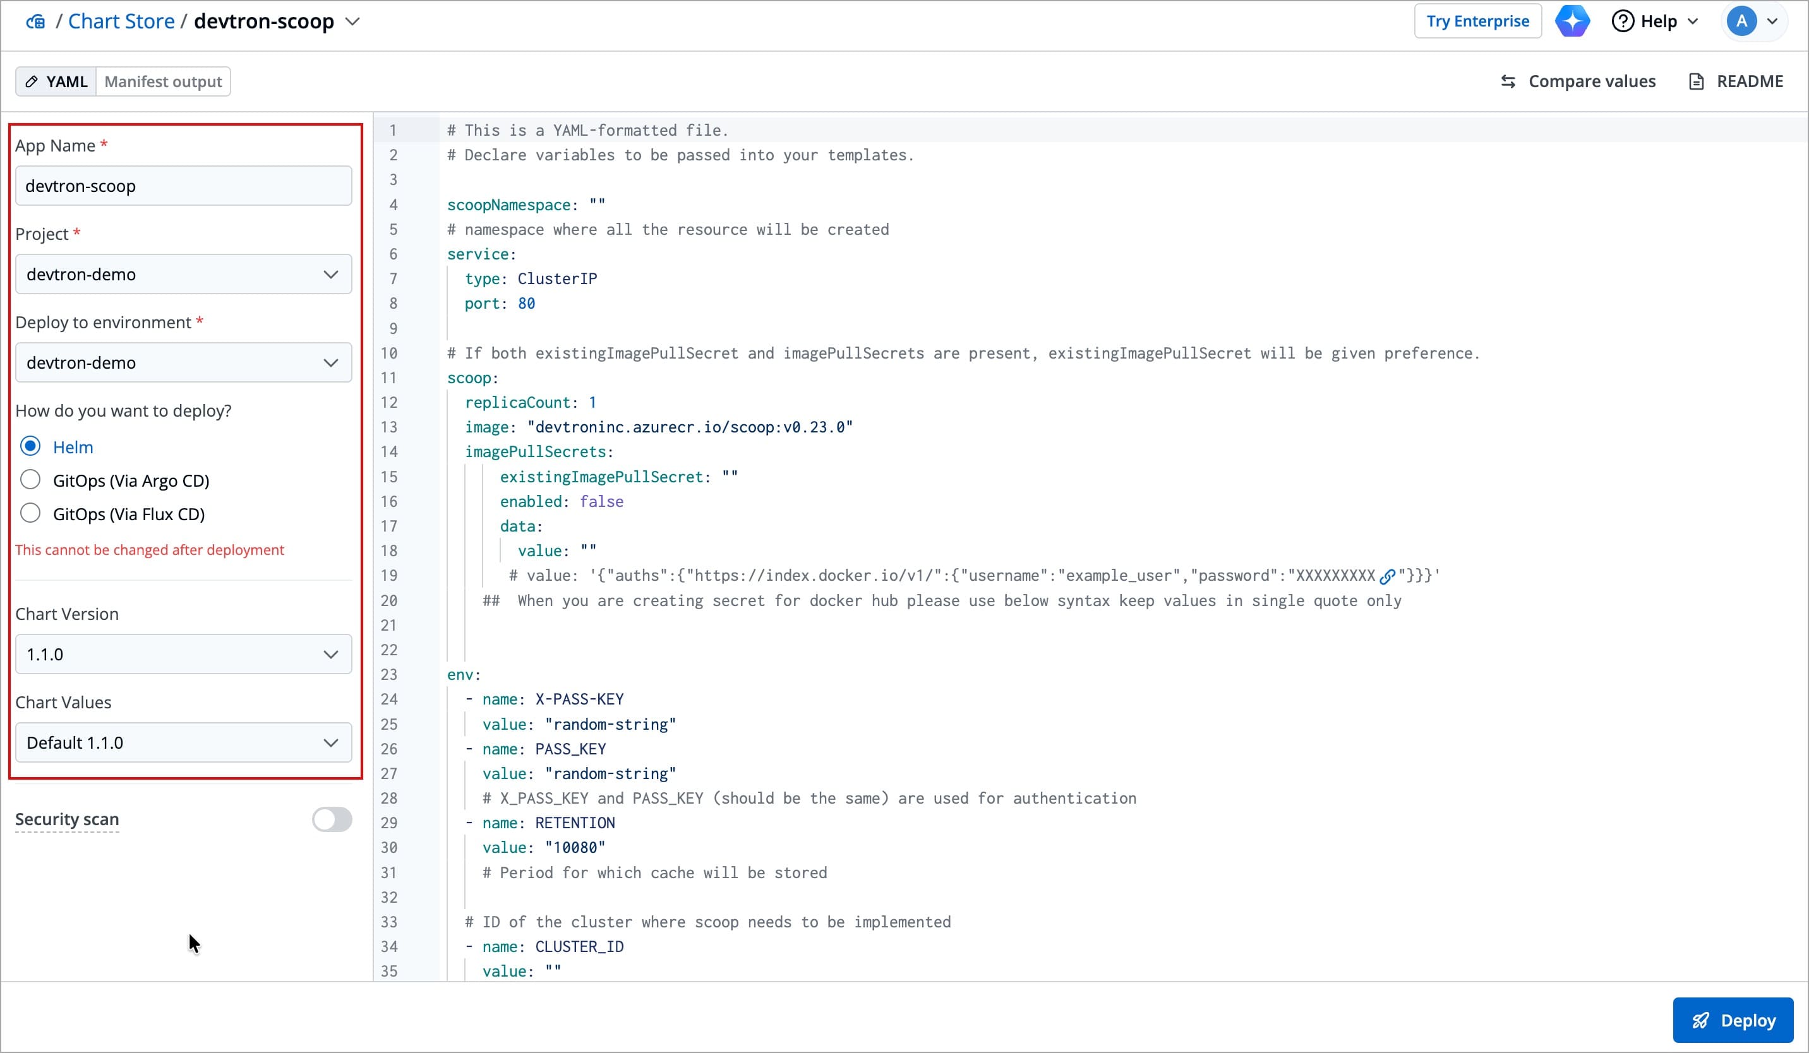Image resolution: width=1809 pixels, height=1053 pixels.
Task: Select the GitOps (Via Flux CD) option
Action: point(30,514)
